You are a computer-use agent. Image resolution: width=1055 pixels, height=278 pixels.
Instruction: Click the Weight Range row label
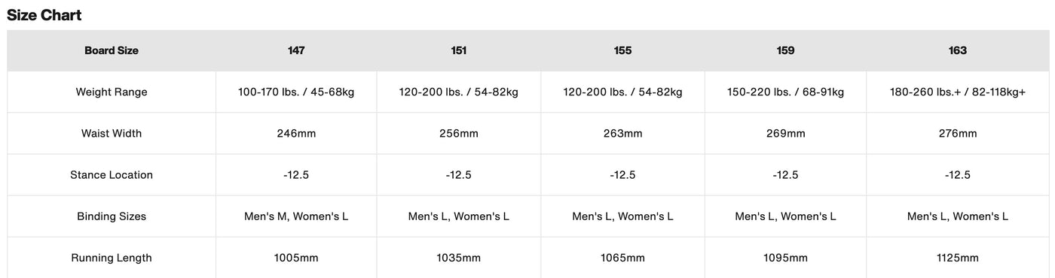click(112, 92)
